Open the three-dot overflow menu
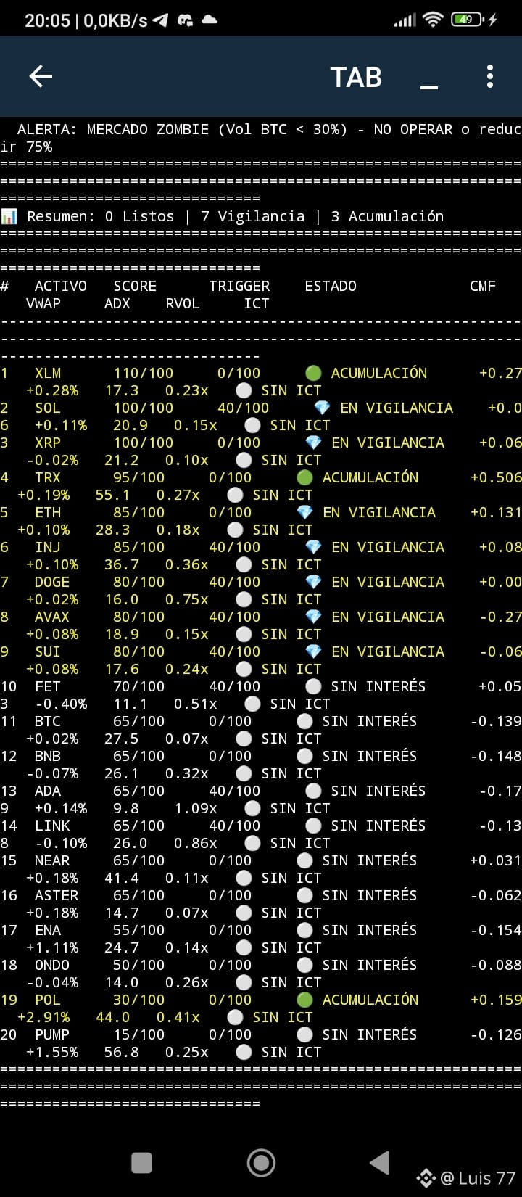522x1197 pixels. click(x=490, y=76)
